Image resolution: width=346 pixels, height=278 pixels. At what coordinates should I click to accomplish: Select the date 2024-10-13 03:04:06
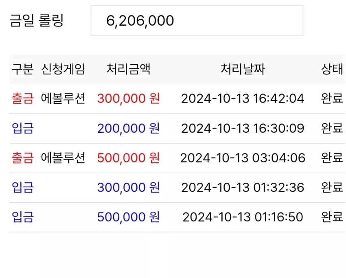pos(243,158)
